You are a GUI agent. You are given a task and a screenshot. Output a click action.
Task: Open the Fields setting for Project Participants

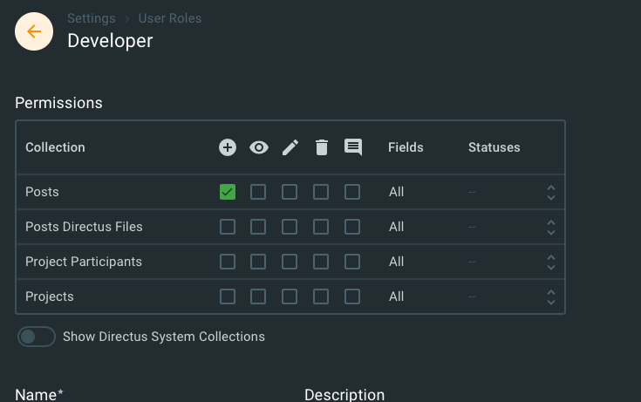(396, 262)
